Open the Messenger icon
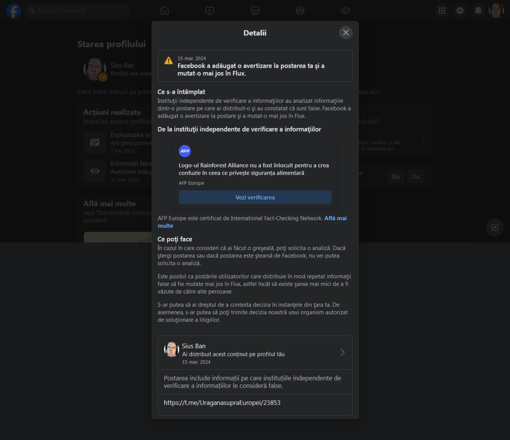Image resolution: width=510 pixels, height=440 pixels. 460,11
